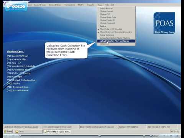This screenshot has width=184, height=138.
Task: Click the Shortcut Keys heading
Action: point(15,51)
